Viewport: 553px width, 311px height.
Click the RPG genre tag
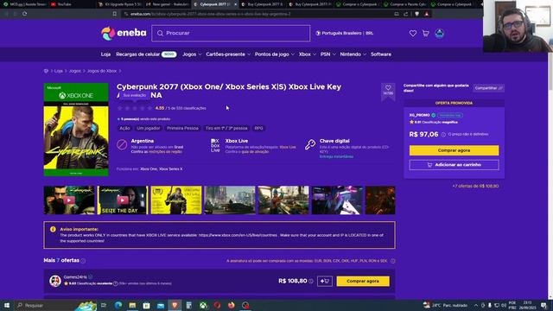tap(259, 129)
